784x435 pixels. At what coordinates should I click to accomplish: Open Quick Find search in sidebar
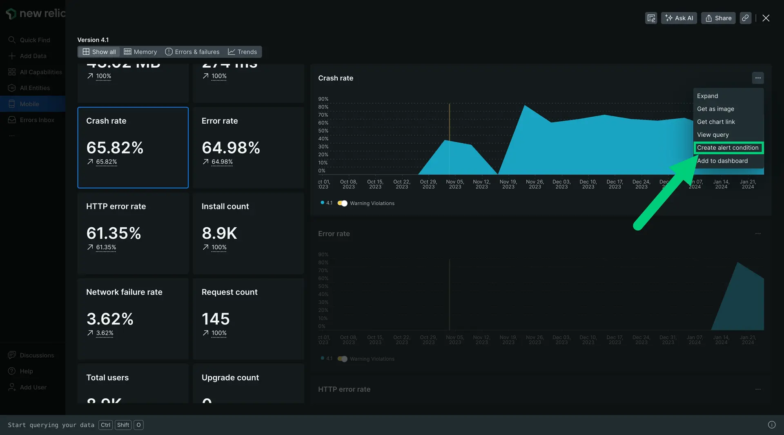[x=35, y=40]
